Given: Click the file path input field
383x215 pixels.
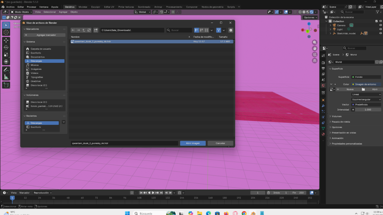Looking at the screenshot, I should point(132,30).
